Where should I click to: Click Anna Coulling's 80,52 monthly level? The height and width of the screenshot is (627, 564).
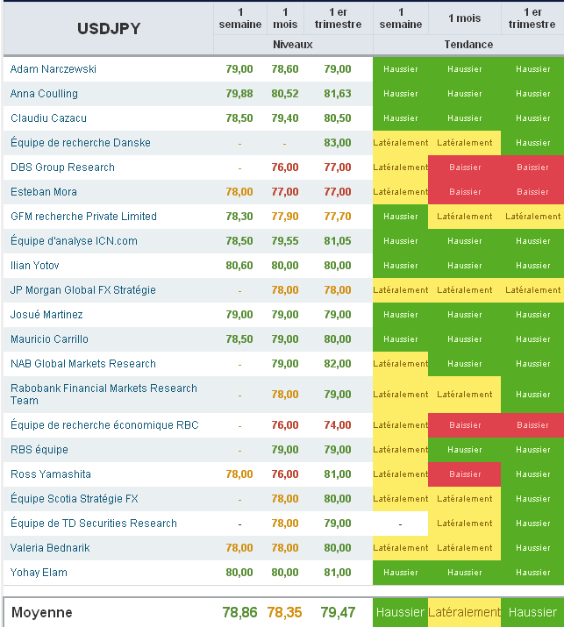click(x=285, y=94)
